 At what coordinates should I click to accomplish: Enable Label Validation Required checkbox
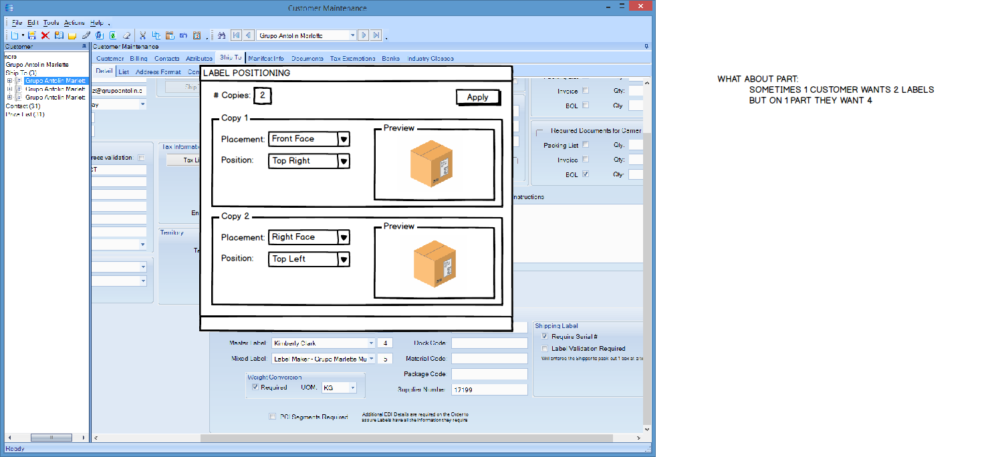coord(545,349)
